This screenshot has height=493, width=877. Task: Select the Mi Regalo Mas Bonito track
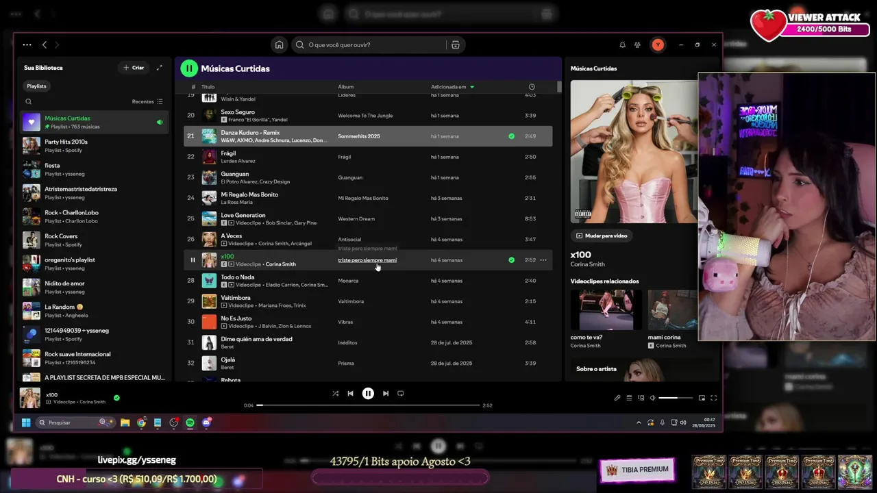tap(368, 198)
